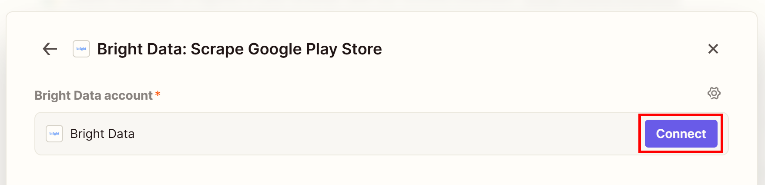
Task: Select the Bright Data account name text
Action: point(102,134)
